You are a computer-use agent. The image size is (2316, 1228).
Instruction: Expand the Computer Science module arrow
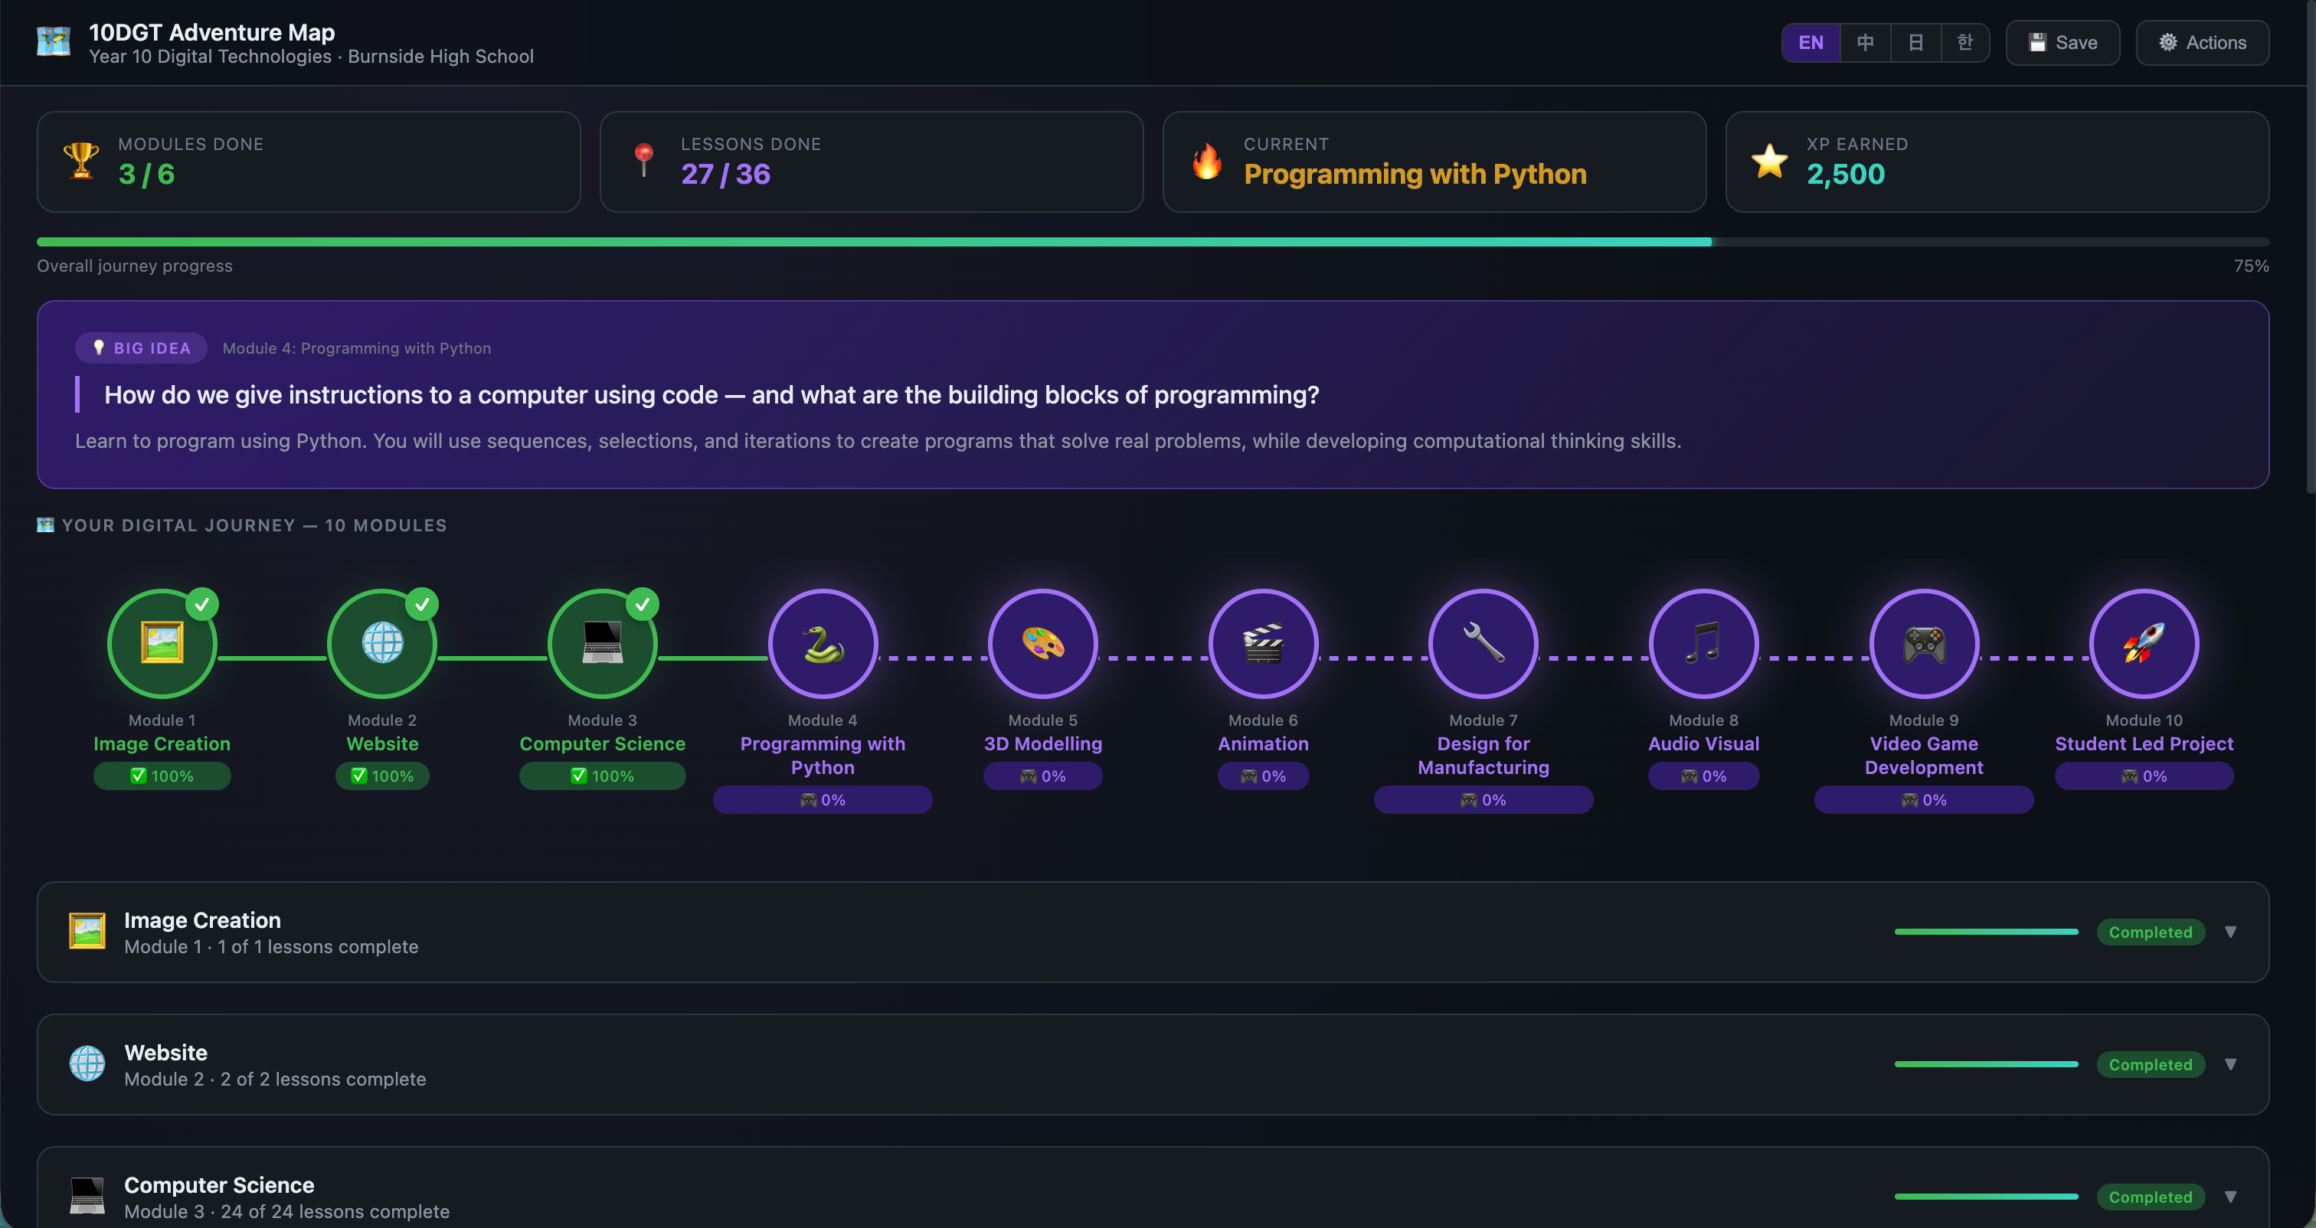(2229, 1197)
